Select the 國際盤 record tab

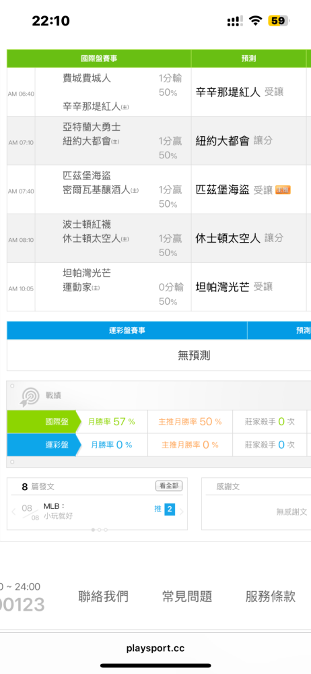tap(44, 421)
